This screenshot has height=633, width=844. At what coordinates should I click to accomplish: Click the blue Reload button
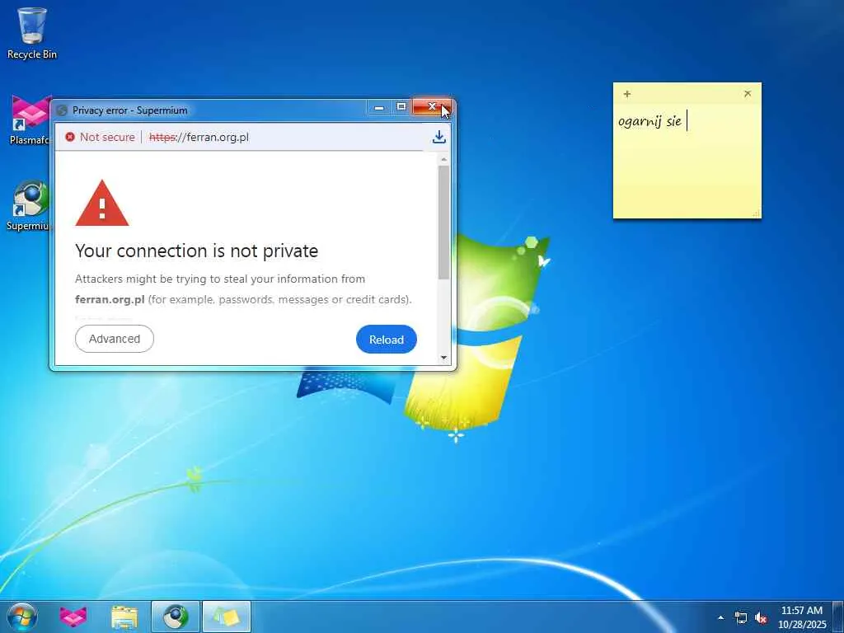tap(387, 339)
